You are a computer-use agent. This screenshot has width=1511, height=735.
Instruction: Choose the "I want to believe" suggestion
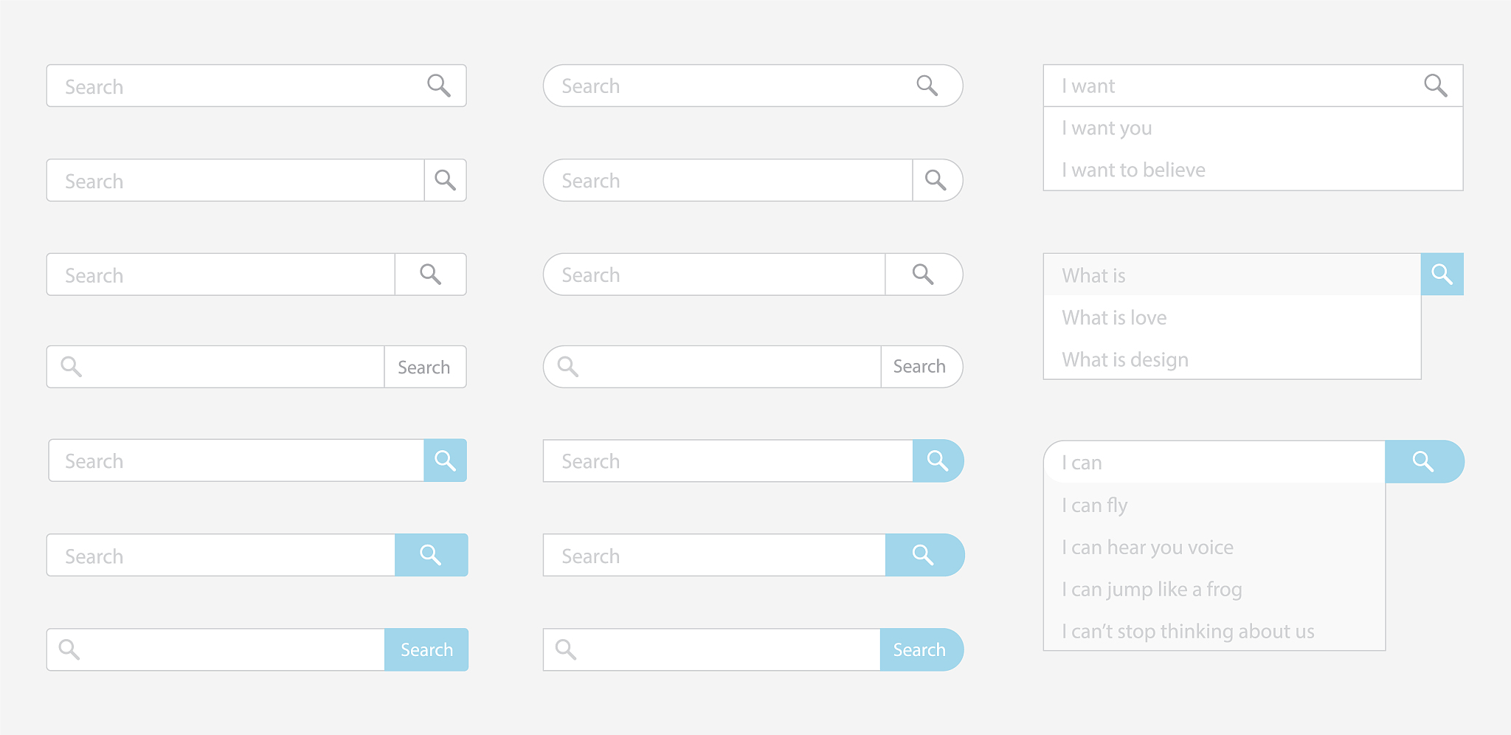coord(1133,170)
